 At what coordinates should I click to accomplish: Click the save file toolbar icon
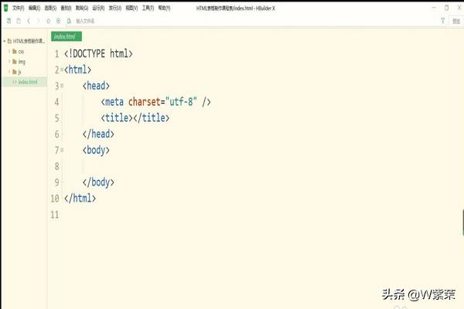click(16, 21)
